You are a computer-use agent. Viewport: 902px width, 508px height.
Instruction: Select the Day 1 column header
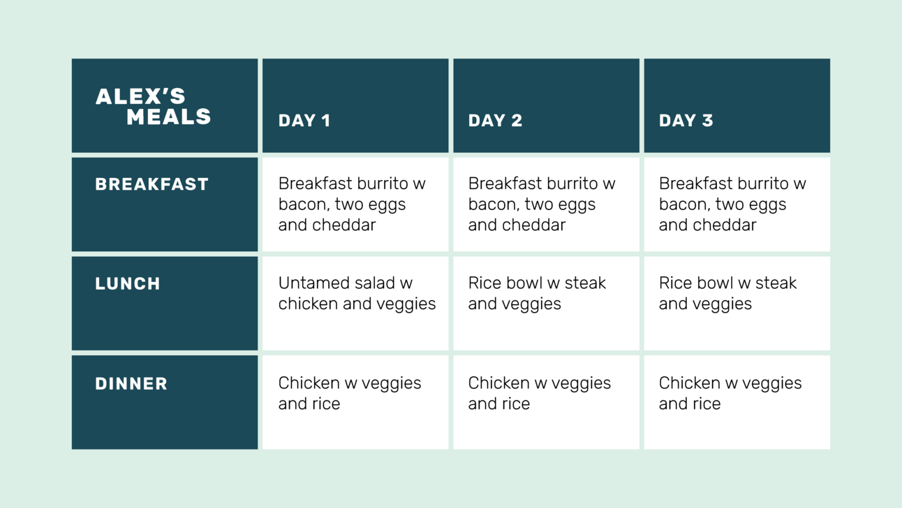[355, 105]
